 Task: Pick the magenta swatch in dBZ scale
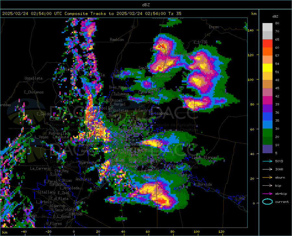coord(267,100)
